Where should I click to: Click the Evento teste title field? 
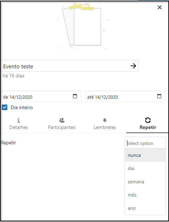70,66
